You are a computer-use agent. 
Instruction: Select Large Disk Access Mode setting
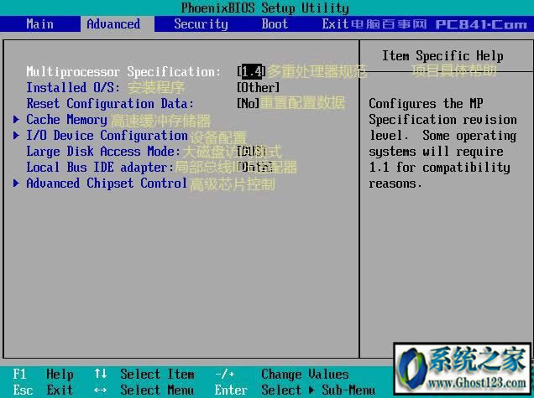coord(103,151)
